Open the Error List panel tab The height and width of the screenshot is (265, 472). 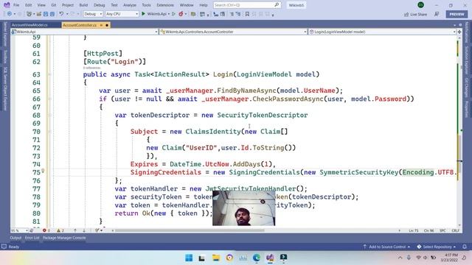(32, 238)
